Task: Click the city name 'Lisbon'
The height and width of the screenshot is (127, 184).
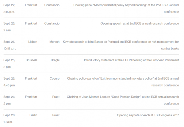Action: click(33, 42)
